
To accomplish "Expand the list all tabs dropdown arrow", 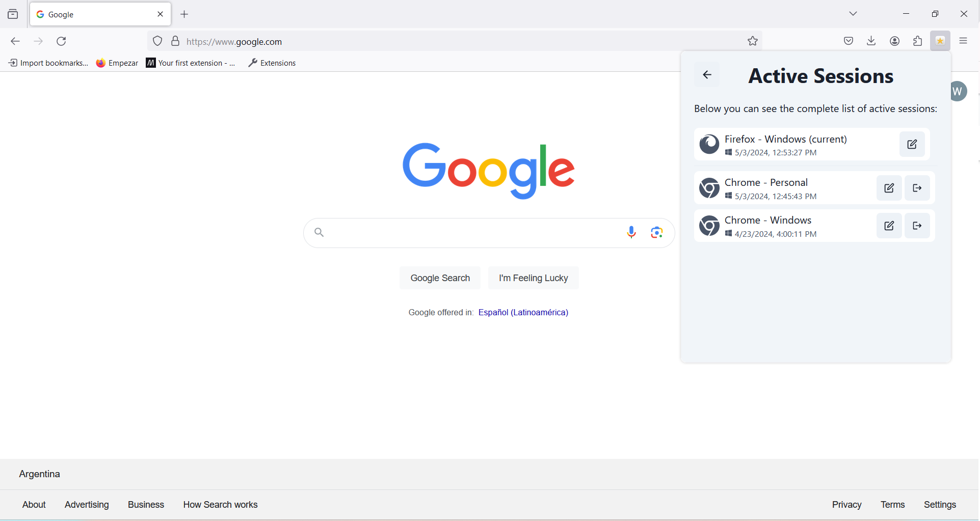I will (853, 14).
